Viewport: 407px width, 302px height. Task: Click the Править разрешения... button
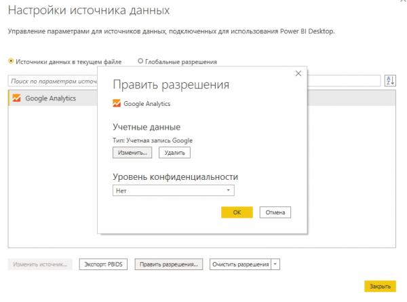pyautogui.click(x=169, y=265)
